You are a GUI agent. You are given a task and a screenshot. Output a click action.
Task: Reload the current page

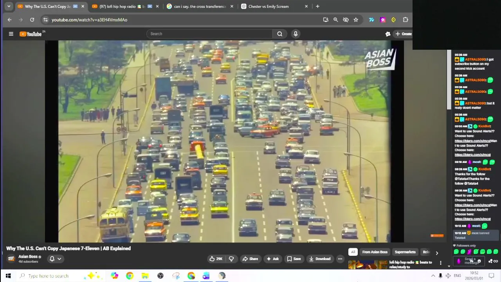[x=32, y=20]
